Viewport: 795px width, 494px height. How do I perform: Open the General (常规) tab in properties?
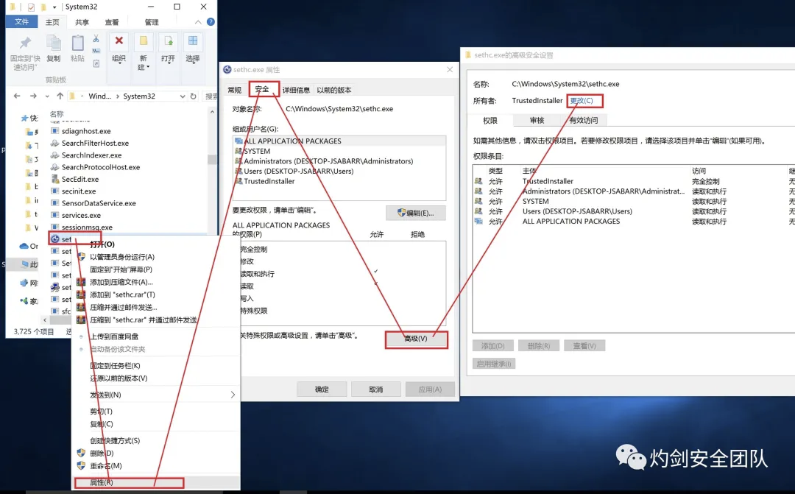pos(234,90)
